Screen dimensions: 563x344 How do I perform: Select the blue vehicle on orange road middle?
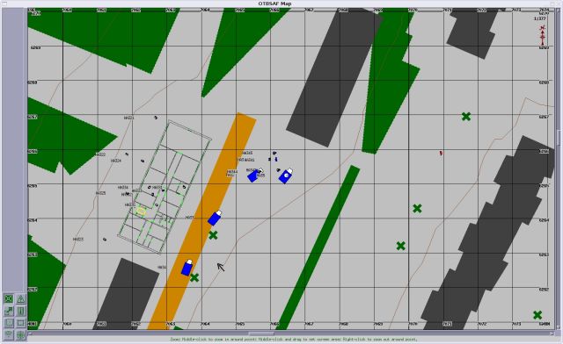point(215,218)
